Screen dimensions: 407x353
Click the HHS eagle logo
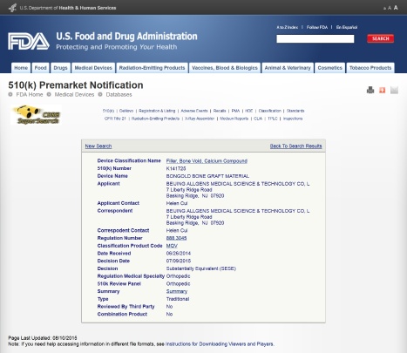[x=12, y=8]
